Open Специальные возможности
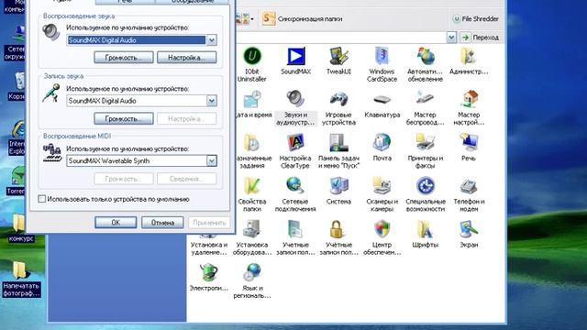This screenshot has width=587, height=330. tap(426, 194)
